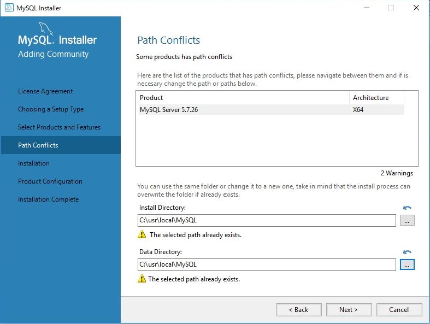The height and width of the screenshot is (324, 430).
Task: Click the MySQL Installer title bar icon
Action: tap(9, 8)
